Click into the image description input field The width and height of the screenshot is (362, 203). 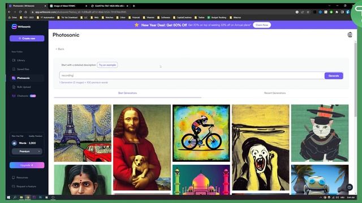click(192, 76)
